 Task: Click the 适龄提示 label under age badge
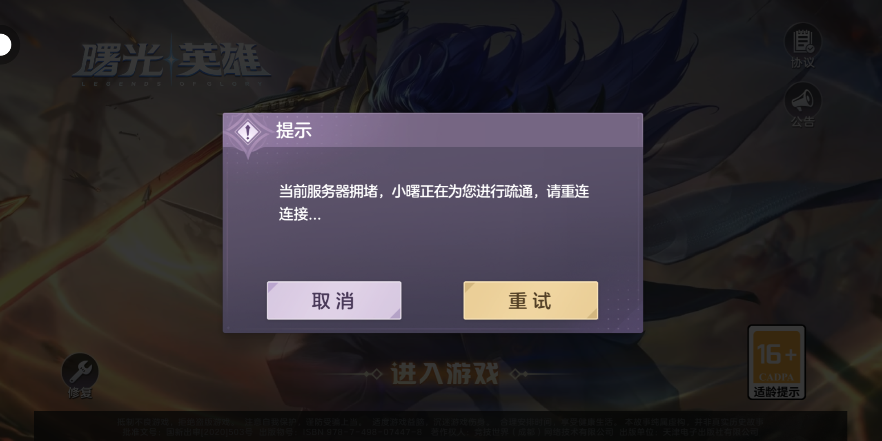[x=776, y=392]
